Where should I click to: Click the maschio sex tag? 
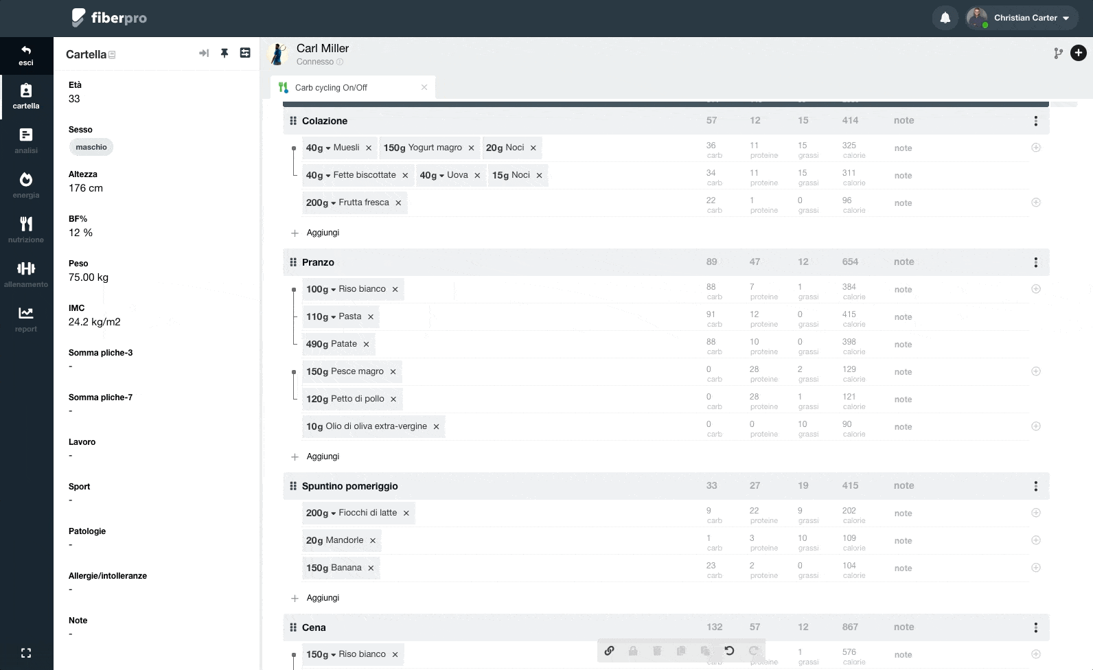click(91, 147)
